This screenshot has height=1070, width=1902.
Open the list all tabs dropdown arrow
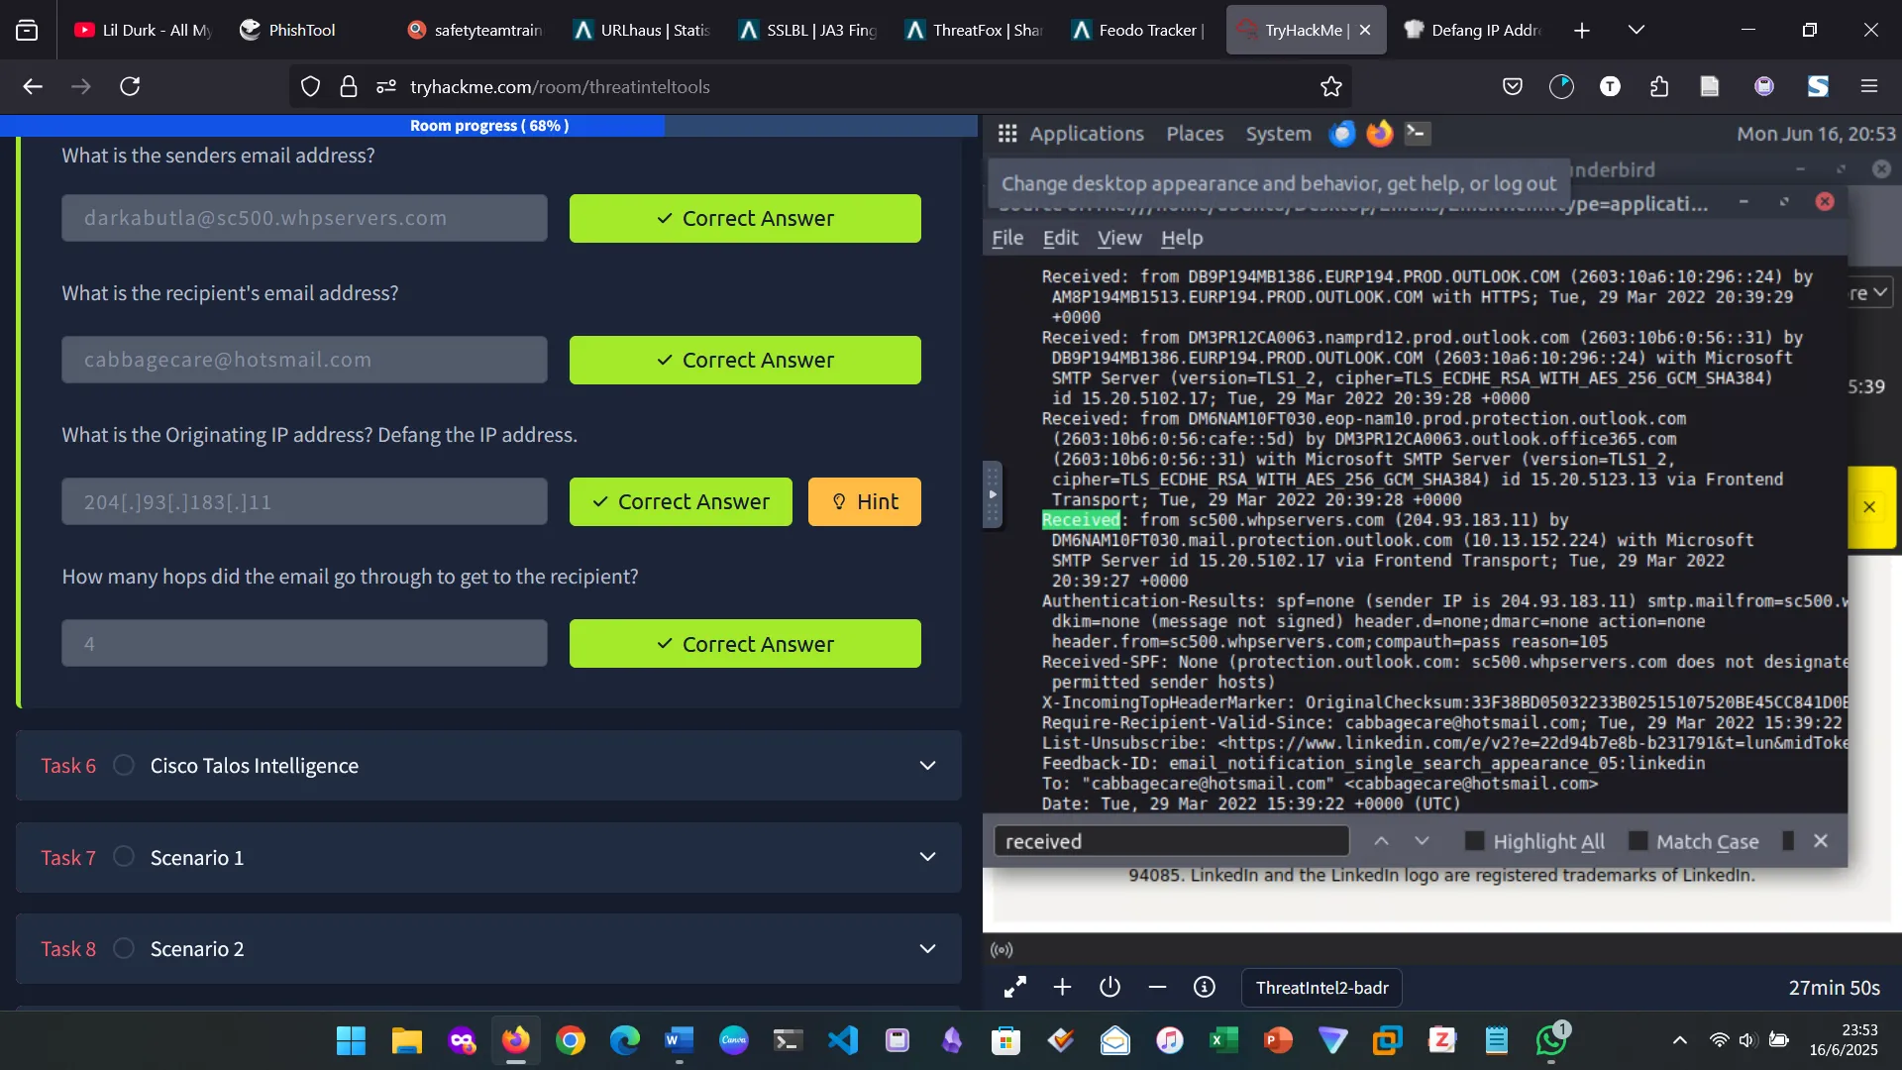point(1637,30)
